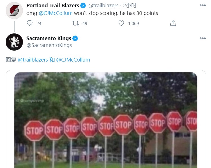The width and height of the screenshot is (211, 168).
Task: Click the reply icon under the Blazers tweet
Action: [x=30, y=23]
